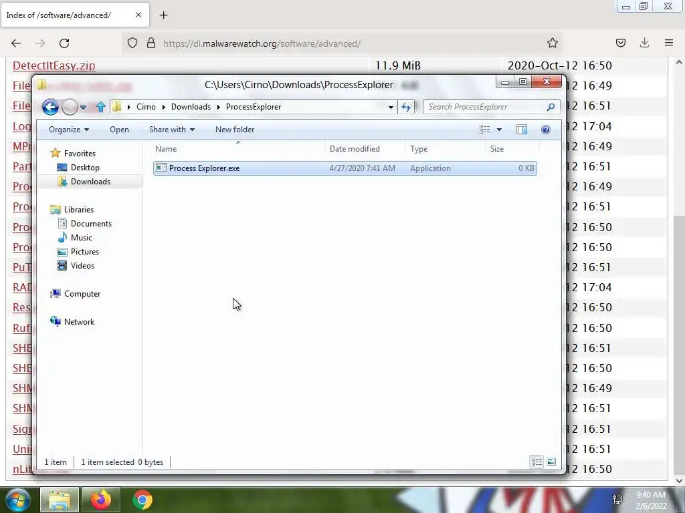Open Downloads in navigation pane

point(90,182)
